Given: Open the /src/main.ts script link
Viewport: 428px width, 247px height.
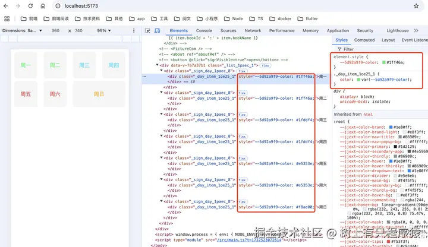Looking at the screenshot, I should pyautogui.click(x=249, y=240).
